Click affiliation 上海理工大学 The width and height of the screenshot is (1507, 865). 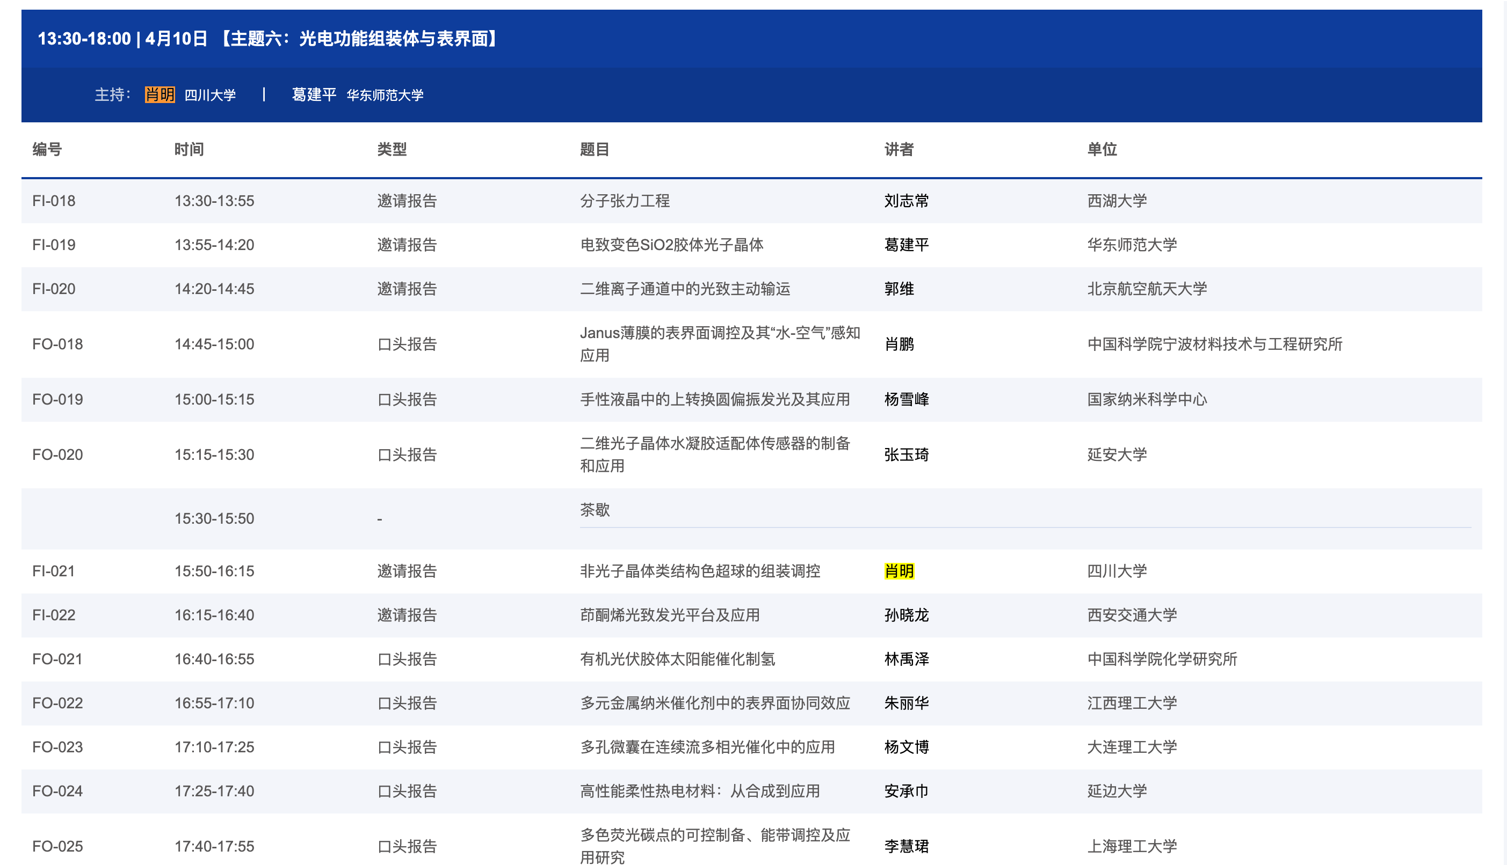1132,846
